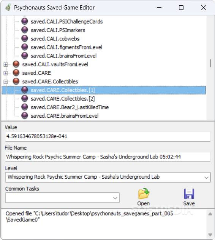
Task: Click the purple orb icon beside saved.CALI.brainsFromLevel
Action: tap(25, 56)
